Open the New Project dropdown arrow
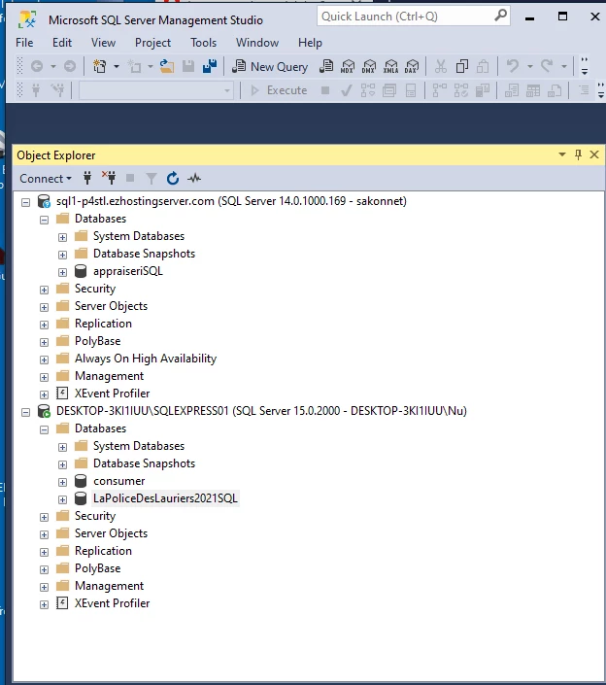 click(117, 66)
